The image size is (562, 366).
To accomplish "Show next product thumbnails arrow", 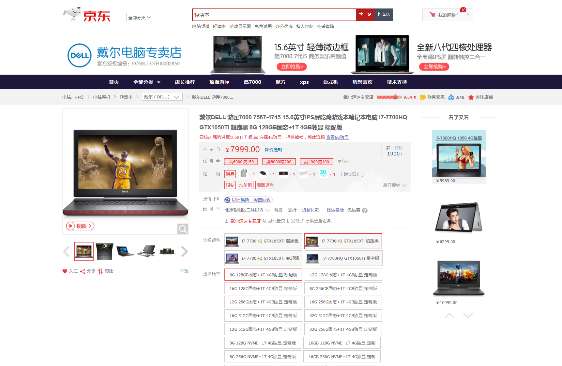I will pyautogui.click(x=184, y=251).
